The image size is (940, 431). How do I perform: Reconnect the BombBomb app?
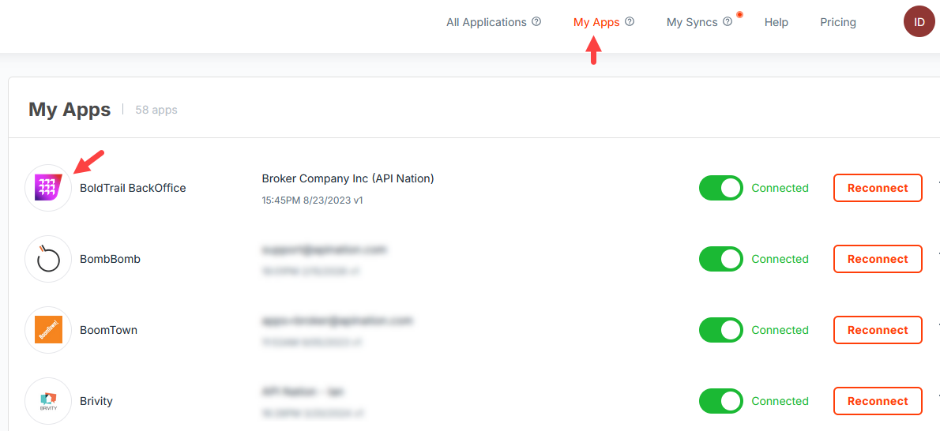pos(878,259)
